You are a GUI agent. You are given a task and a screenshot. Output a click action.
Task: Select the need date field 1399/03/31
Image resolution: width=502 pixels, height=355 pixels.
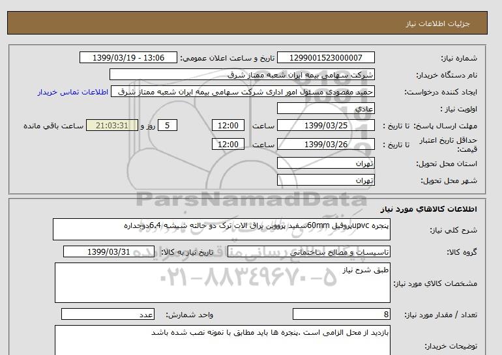click(x=109, y=251)
